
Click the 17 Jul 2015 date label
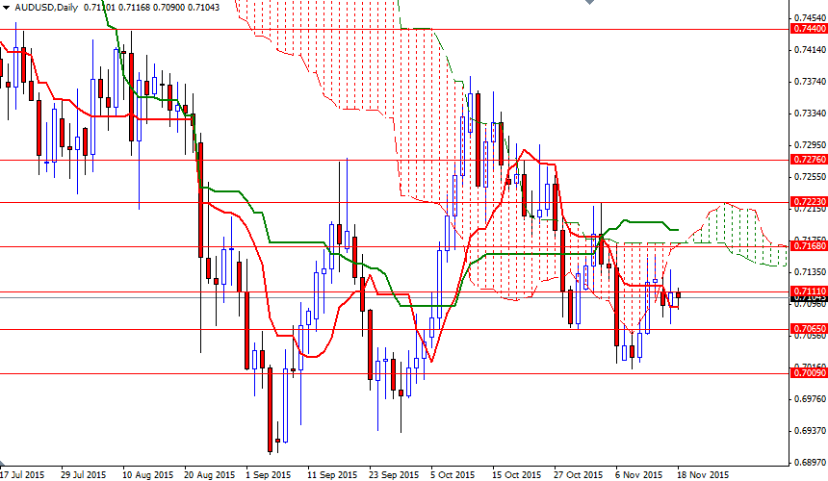(x=23, y=474)
